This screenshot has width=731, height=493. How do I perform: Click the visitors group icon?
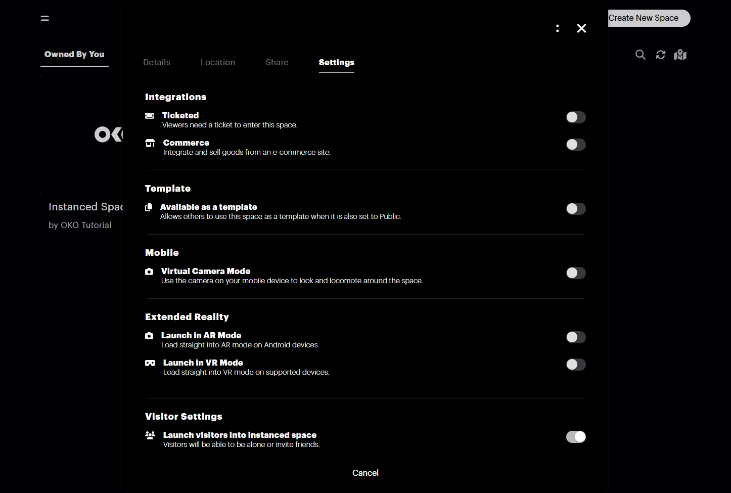[x=150, y=435]
